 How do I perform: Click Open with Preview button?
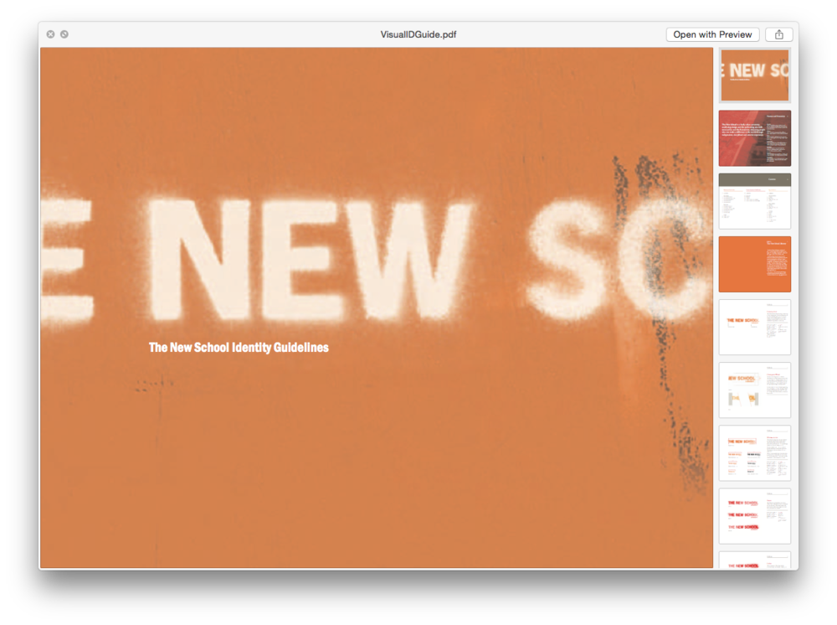point(712,34)
